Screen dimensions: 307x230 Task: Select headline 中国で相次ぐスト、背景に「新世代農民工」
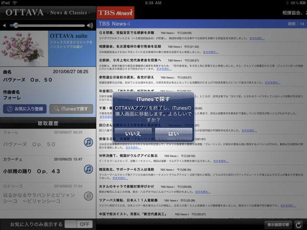coord(133,214)
